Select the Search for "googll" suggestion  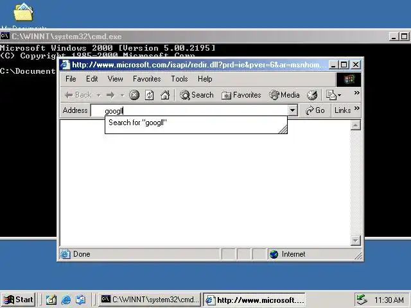point(196,123)
